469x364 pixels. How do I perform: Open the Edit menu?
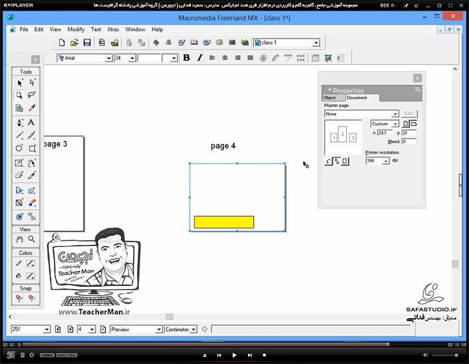click(x=39, y=29)
